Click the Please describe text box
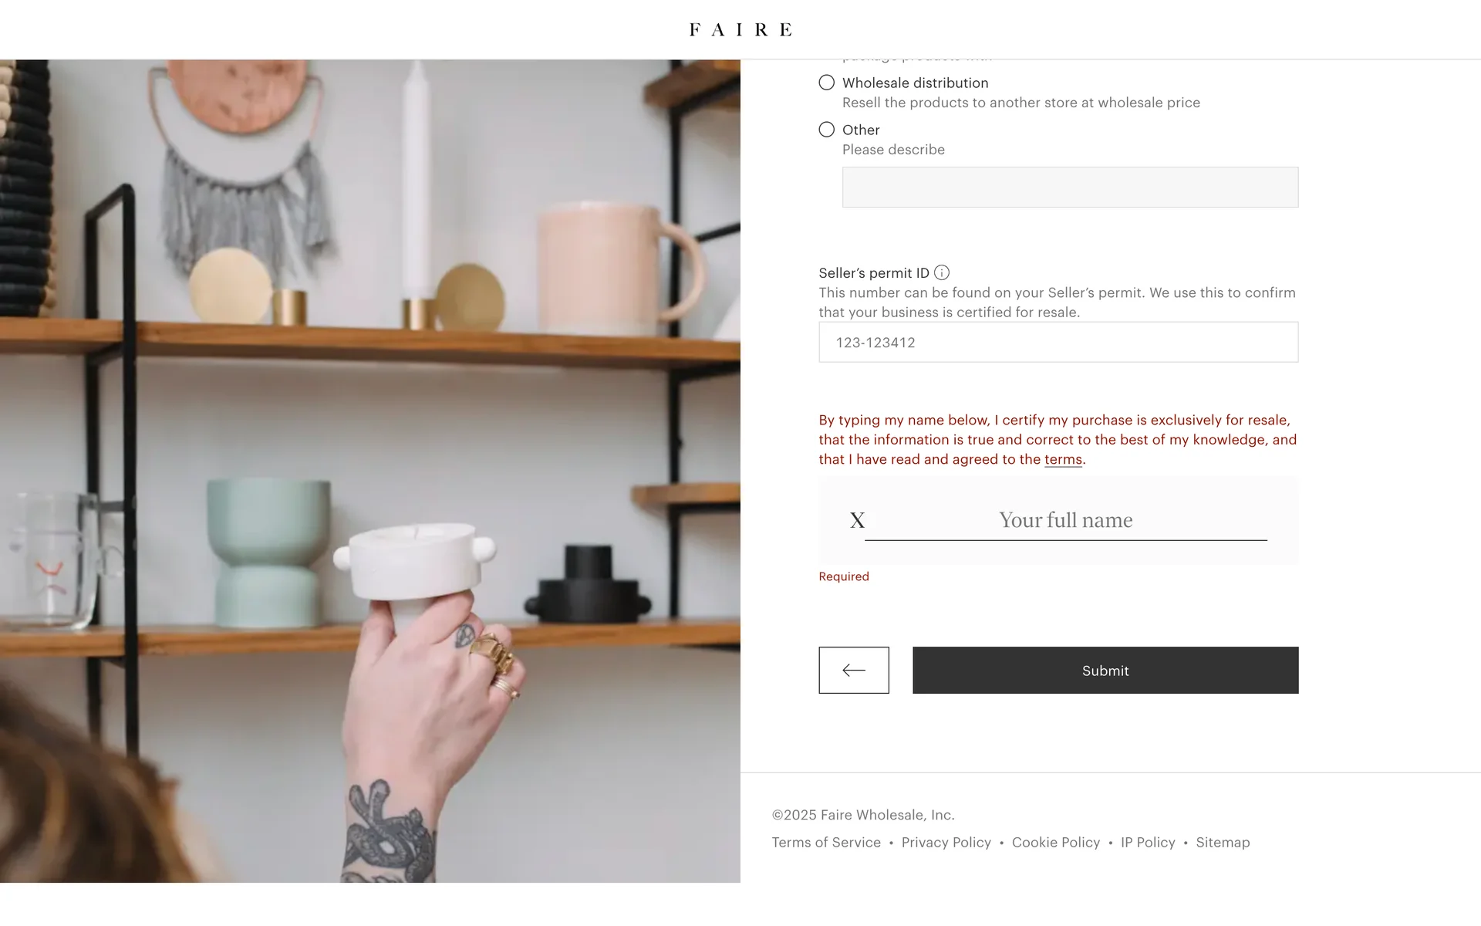The width and height of the screenshot is (1481, 926). coord(1070,187)
